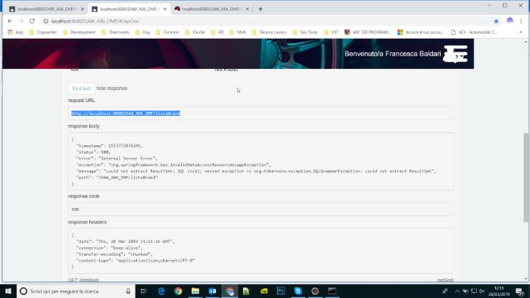The width and height of the screenshot is (530, 298).
Task: Bookmark this page with the star icon
Action: tap(496, 21)
